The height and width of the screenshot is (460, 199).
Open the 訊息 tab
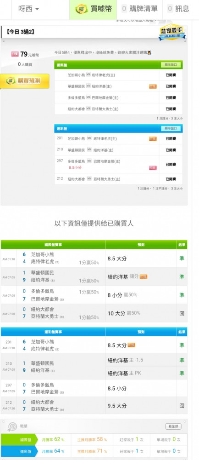click(178, 9)
